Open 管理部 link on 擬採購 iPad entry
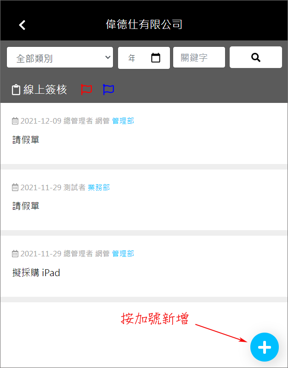The height and width of the screenshot is (368, 288). (123, 254)
